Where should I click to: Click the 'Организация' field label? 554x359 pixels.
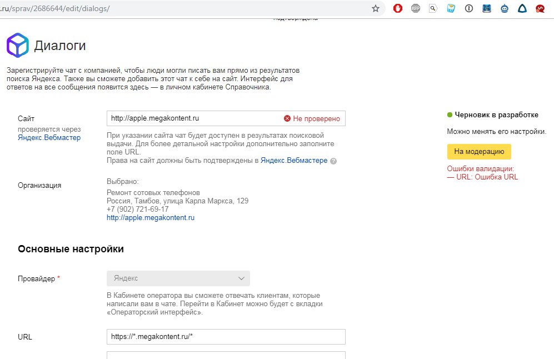pyautogui.click(x=39, y=186)
